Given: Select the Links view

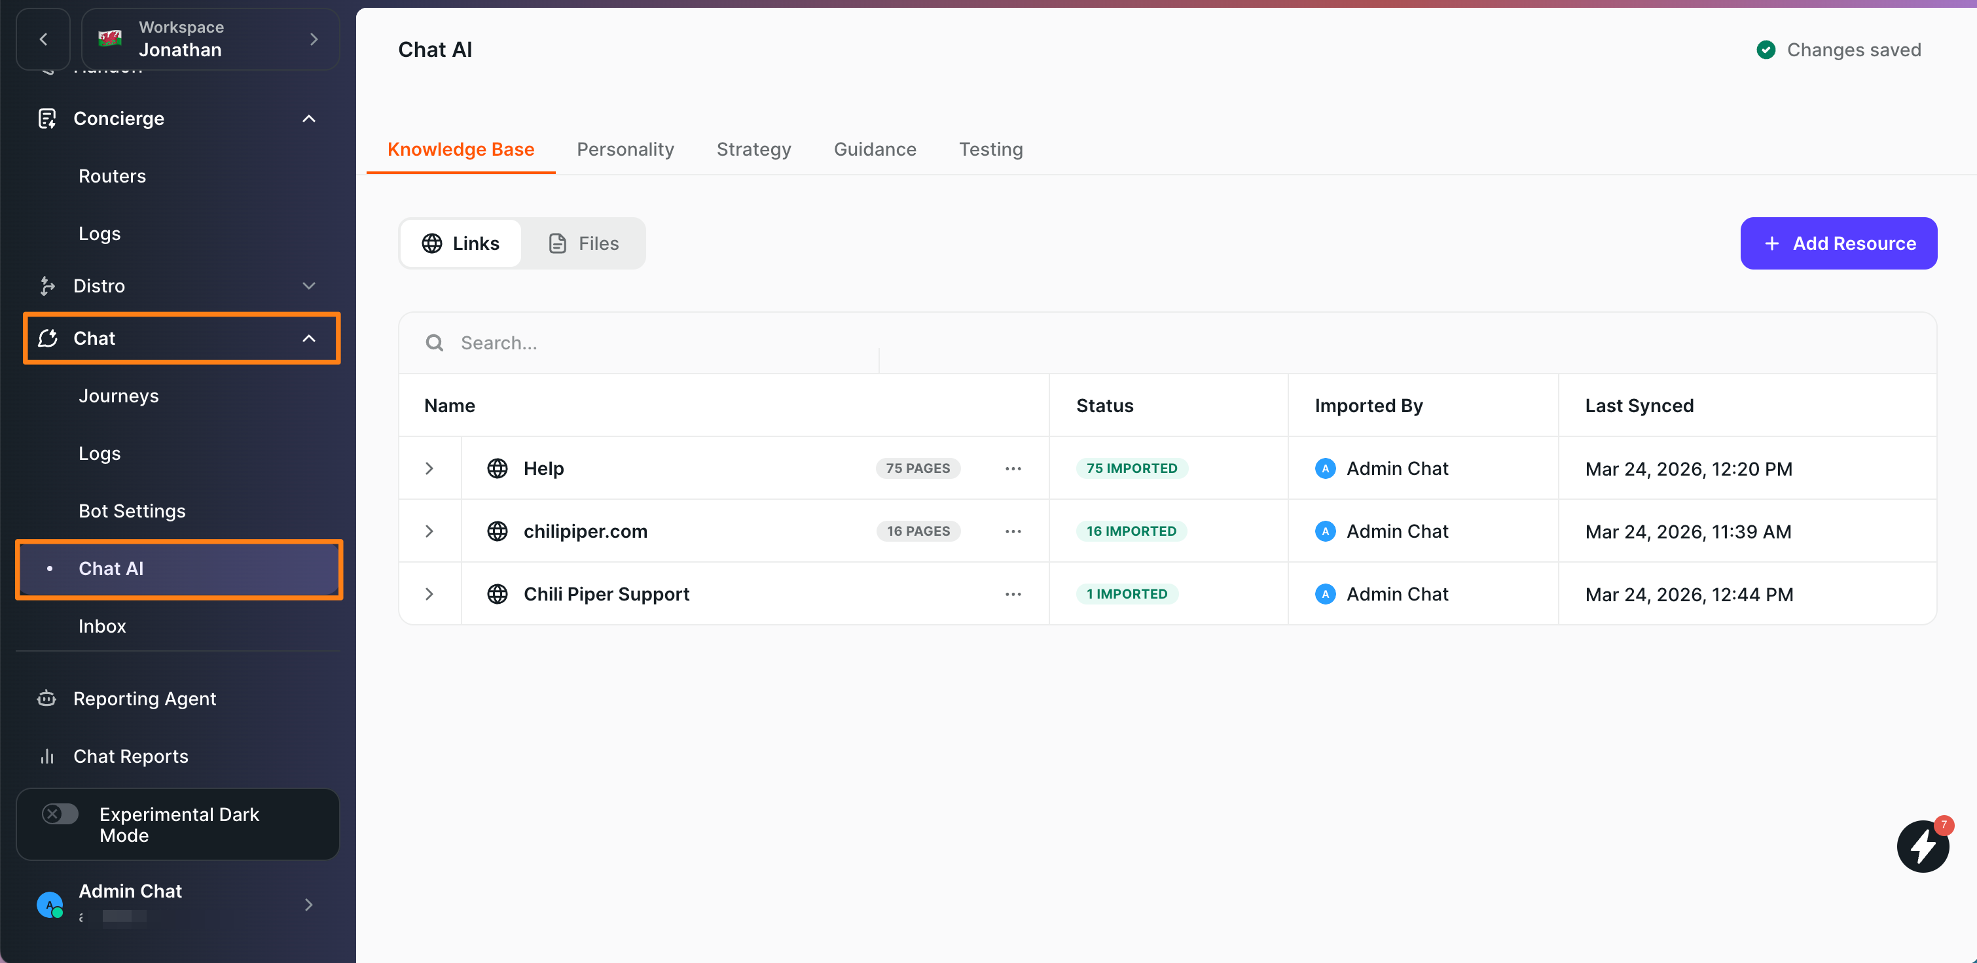Looking at the screenshot, I should (460, 243).
